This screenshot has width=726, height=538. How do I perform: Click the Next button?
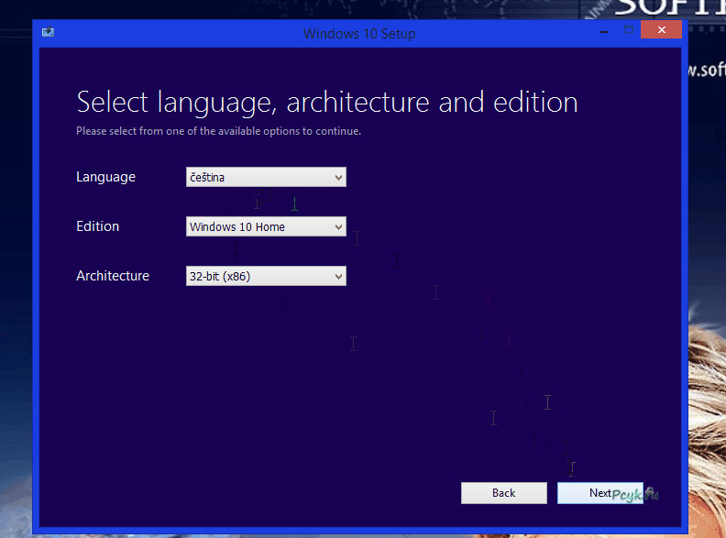point(600,493)
